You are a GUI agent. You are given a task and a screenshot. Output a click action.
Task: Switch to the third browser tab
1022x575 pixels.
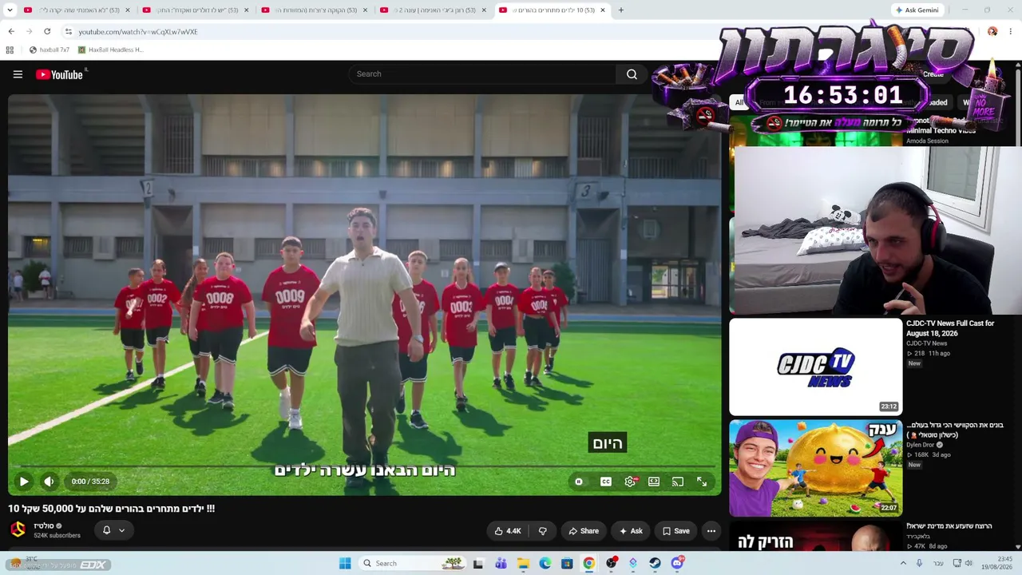[x=314, y=10]
